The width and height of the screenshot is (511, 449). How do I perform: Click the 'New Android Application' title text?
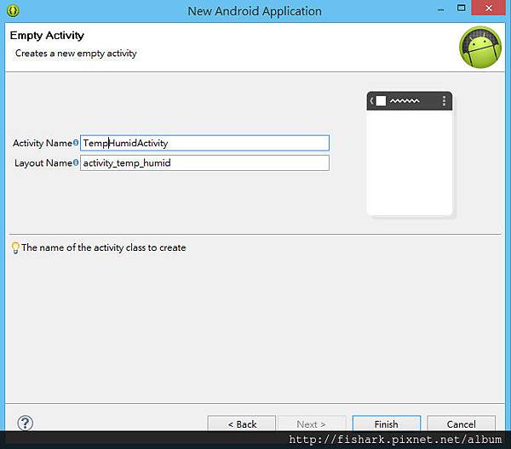pyautogui.click(x=255, y=11)
